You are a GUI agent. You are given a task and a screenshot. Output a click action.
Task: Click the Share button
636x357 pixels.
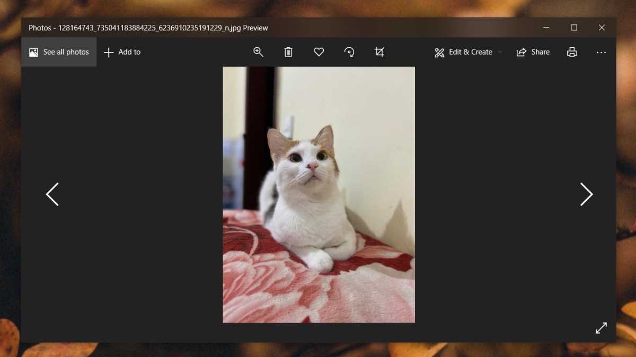tap(533, 52)
